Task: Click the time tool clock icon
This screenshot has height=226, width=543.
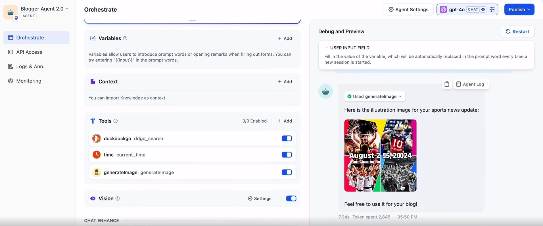Action: pyautogui.click(x=97, y=155)
